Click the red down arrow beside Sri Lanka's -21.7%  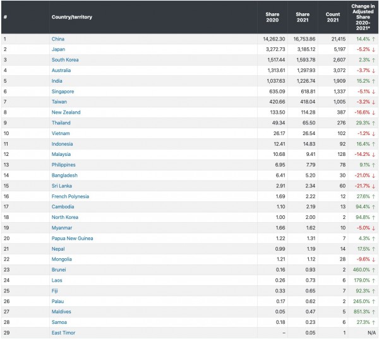tap(373, 186)
